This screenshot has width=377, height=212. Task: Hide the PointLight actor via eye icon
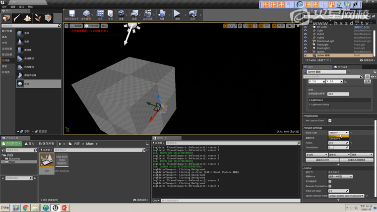306,45
